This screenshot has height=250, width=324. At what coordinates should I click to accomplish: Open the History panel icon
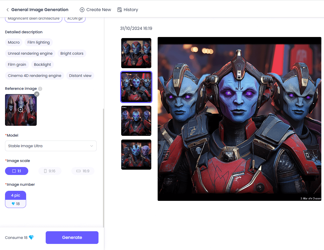[120, 10]
